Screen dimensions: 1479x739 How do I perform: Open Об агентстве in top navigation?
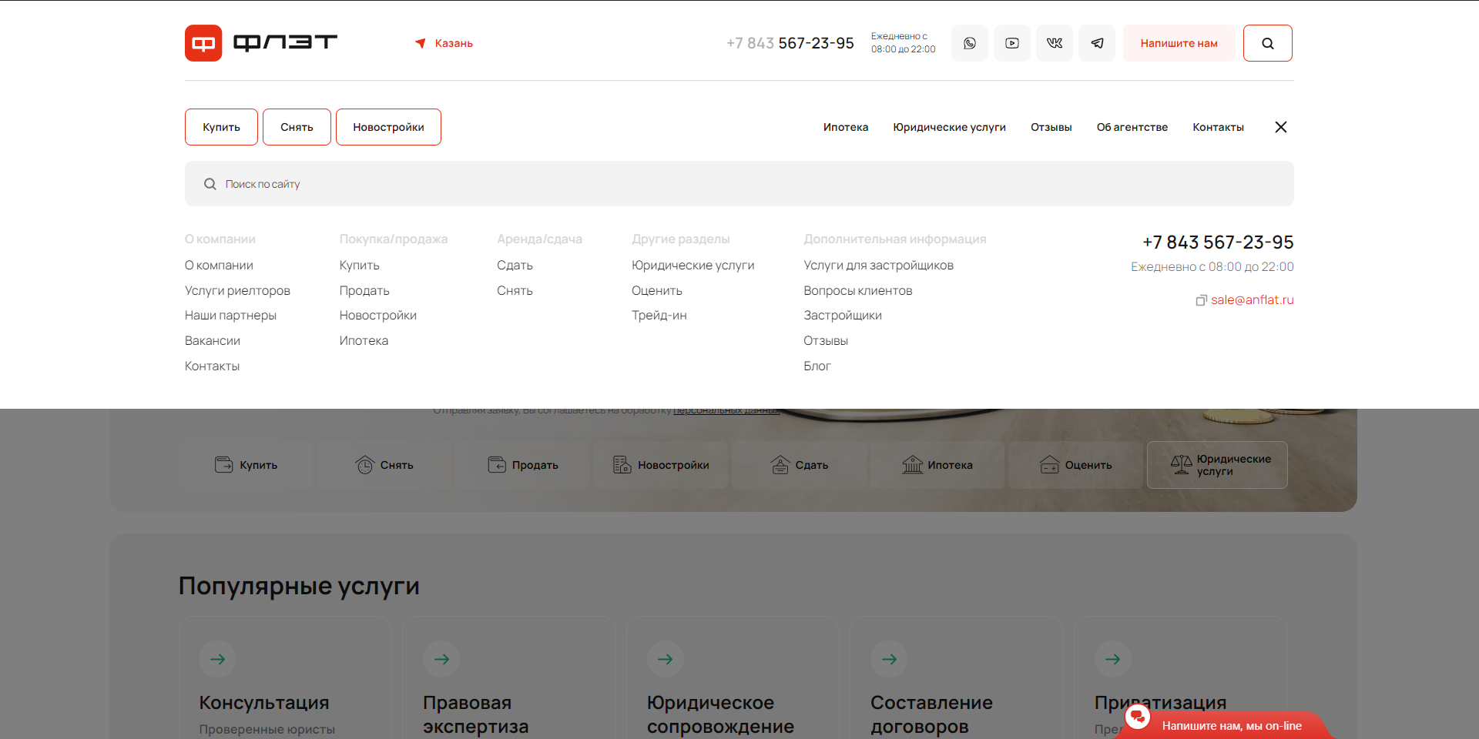click(x=1132, y=127)
